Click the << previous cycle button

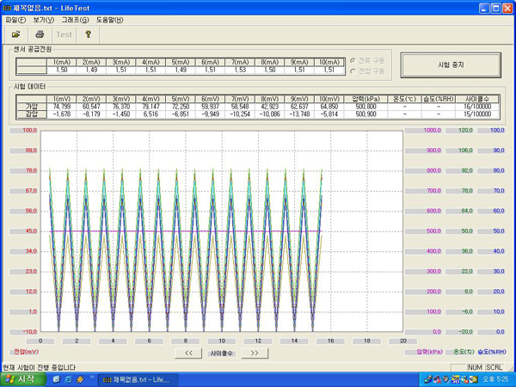click(x=187, y=353)
